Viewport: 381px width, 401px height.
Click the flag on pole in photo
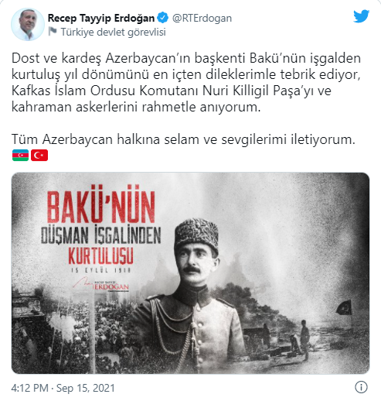pyautogui.click(x=344, y=309)
